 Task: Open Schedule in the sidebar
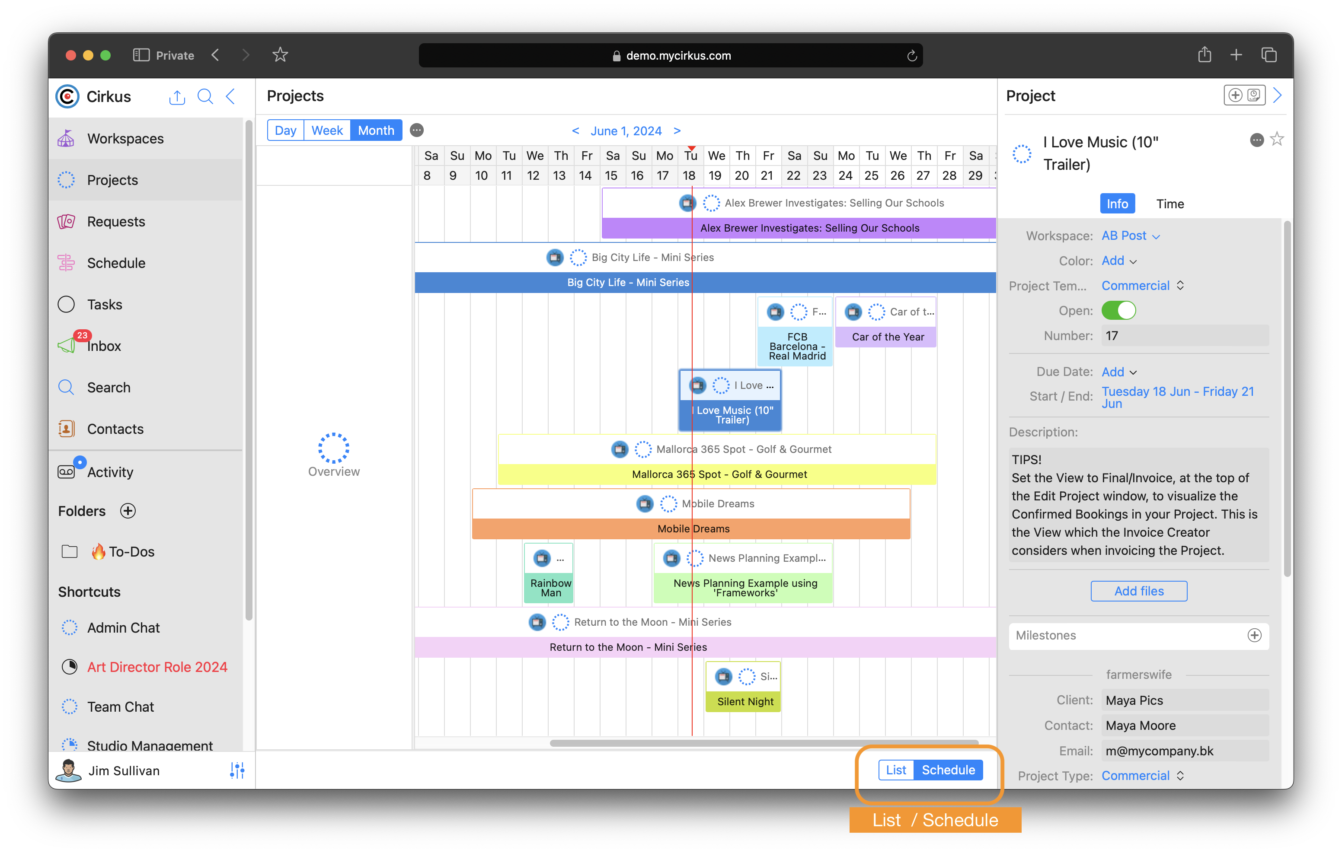(116, 263)
